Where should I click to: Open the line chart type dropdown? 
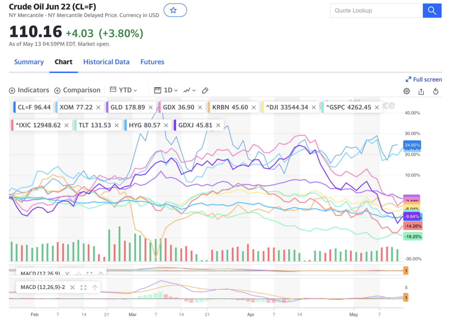point(189,90)
